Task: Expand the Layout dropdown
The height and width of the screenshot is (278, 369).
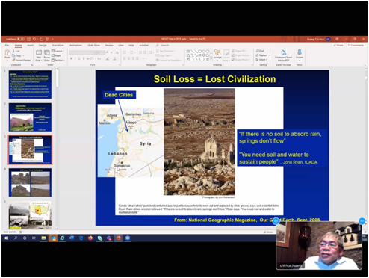Action: [58, 51]
